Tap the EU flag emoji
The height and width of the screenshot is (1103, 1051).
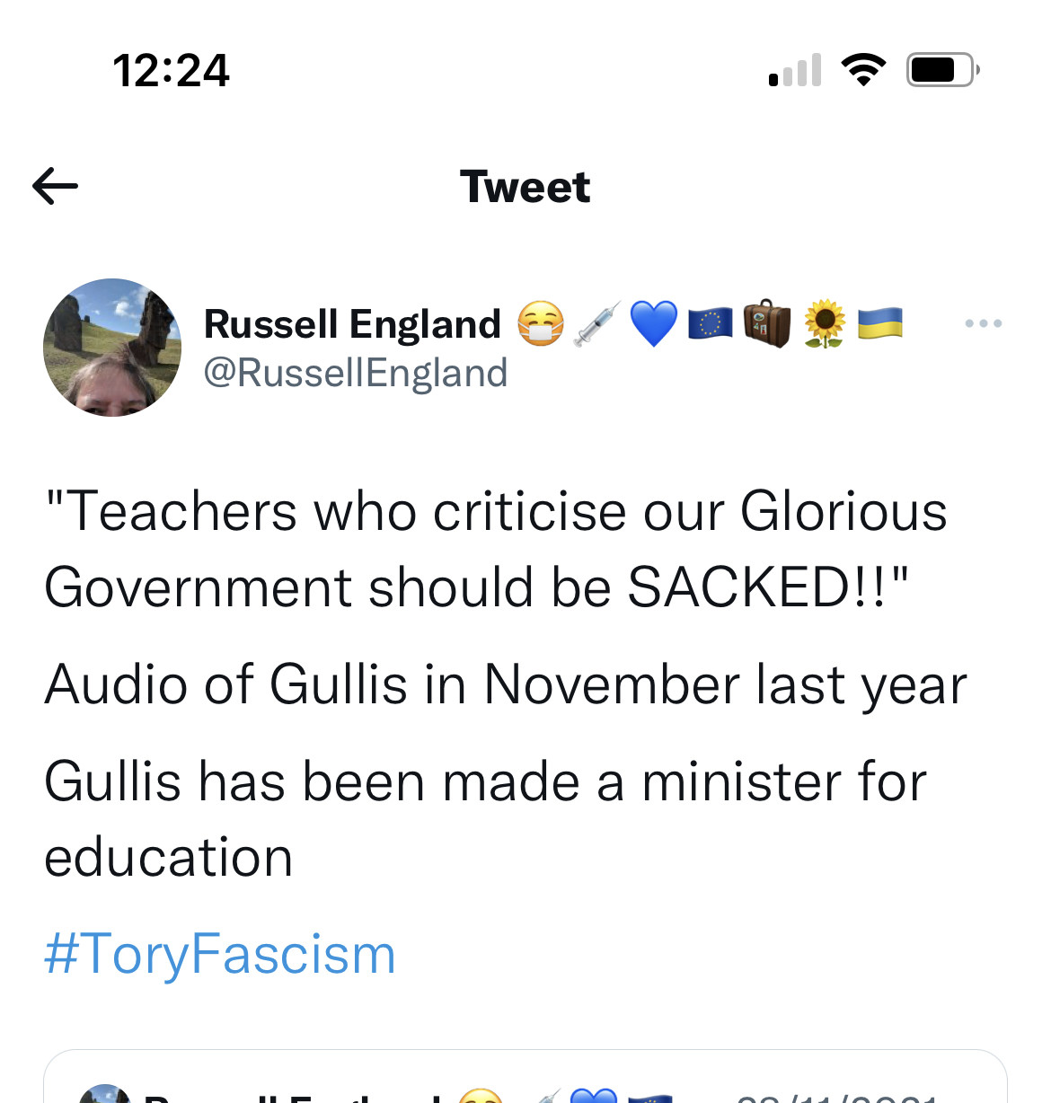click(x=711, y=324)
